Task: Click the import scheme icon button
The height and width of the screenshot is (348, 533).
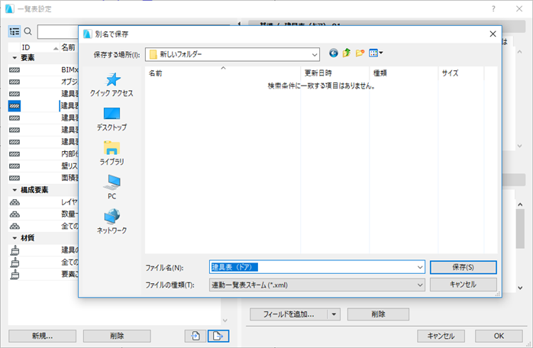Action: click(x=195, y=336)
